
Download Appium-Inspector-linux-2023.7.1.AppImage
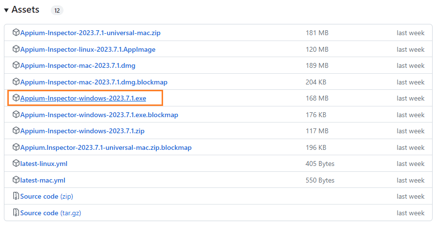pos(88,50)
